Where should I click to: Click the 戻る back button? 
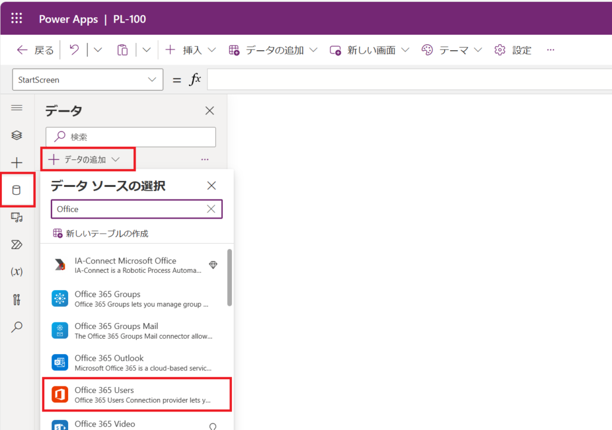pyautogui.click(x=36, y=50)
